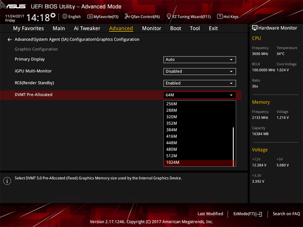Collapse the DVMT Pre-Allocated 64M dropdown

tap(199, 95)
